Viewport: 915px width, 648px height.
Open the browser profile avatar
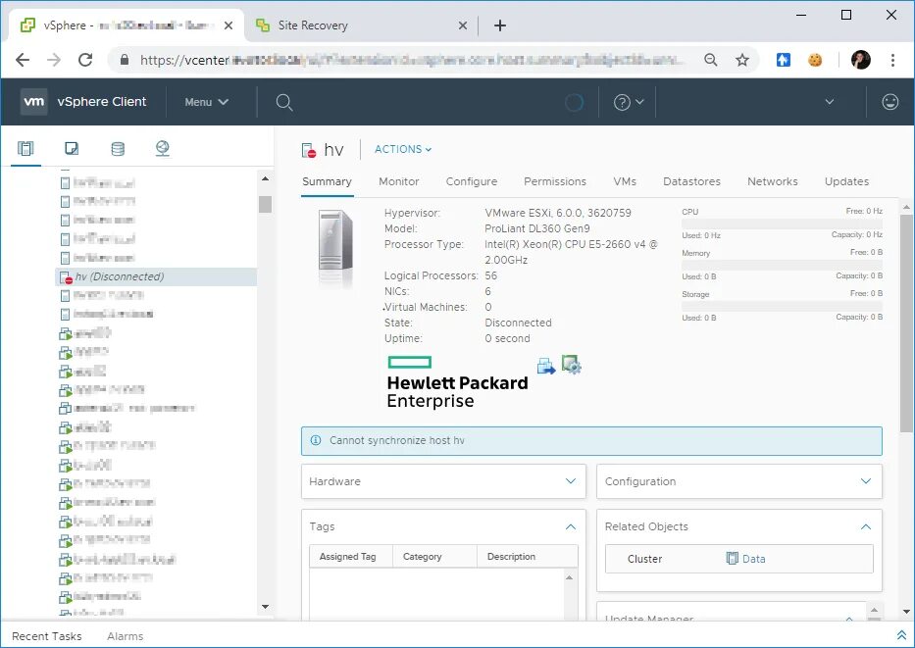point(861,60)
